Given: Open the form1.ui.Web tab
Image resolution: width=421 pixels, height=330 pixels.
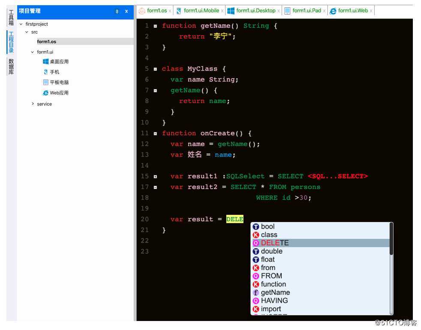Looking at the screenshot, I should click(353, 11).
